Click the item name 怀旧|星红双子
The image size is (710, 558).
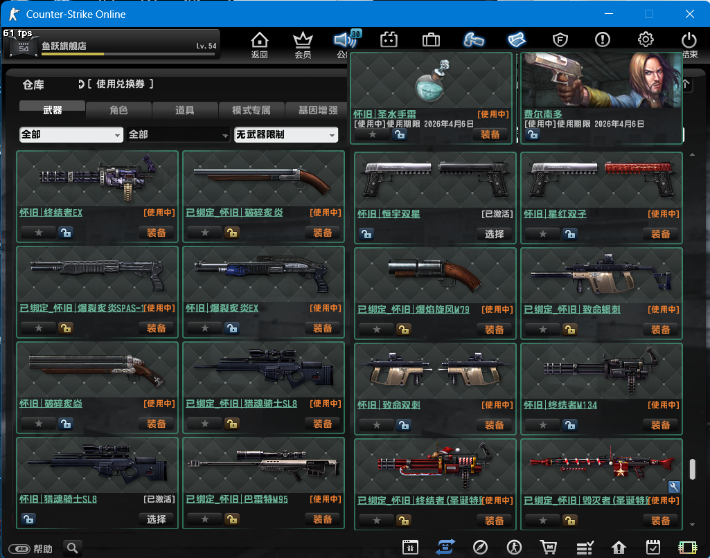(x=555, y=214)
